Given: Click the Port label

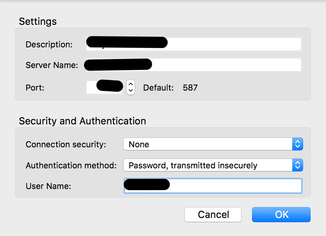Looking at the screenshot, I should coord(35,88).
